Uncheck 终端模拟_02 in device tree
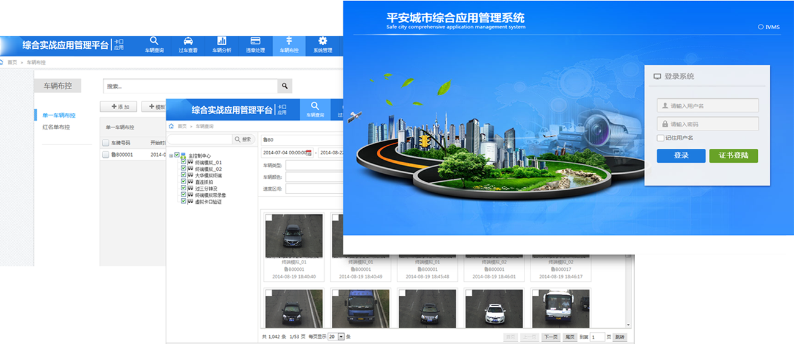 (x=184, y=169)
